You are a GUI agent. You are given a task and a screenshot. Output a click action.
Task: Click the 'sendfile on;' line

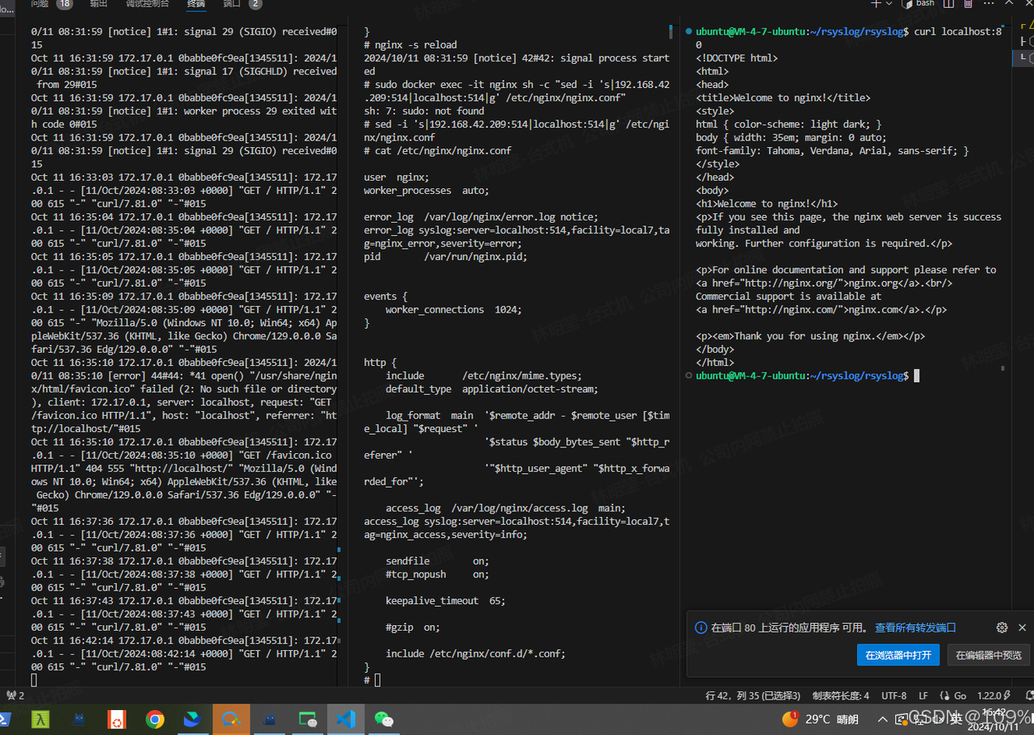(x=437, y=561)
